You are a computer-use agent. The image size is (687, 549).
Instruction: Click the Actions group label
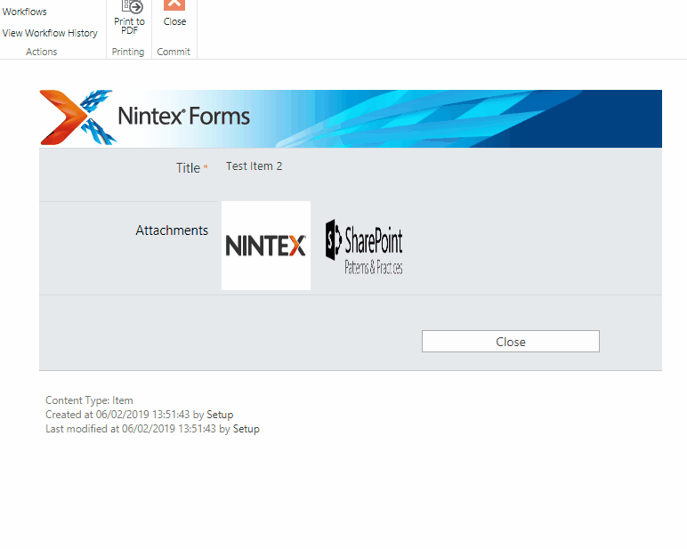[42, 52]
